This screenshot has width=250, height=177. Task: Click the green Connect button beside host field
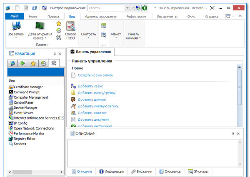(145, 8)
